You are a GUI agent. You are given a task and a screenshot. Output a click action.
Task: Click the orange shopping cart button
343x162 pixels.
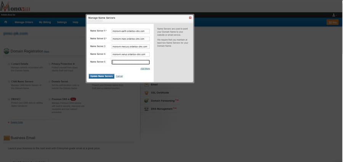coord(332,22)
